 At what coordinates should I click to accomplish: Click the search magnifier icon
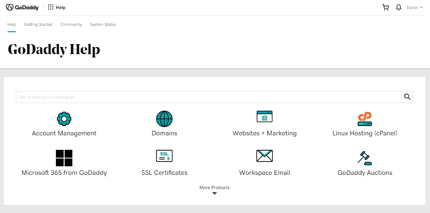click(x=407, y=97)
